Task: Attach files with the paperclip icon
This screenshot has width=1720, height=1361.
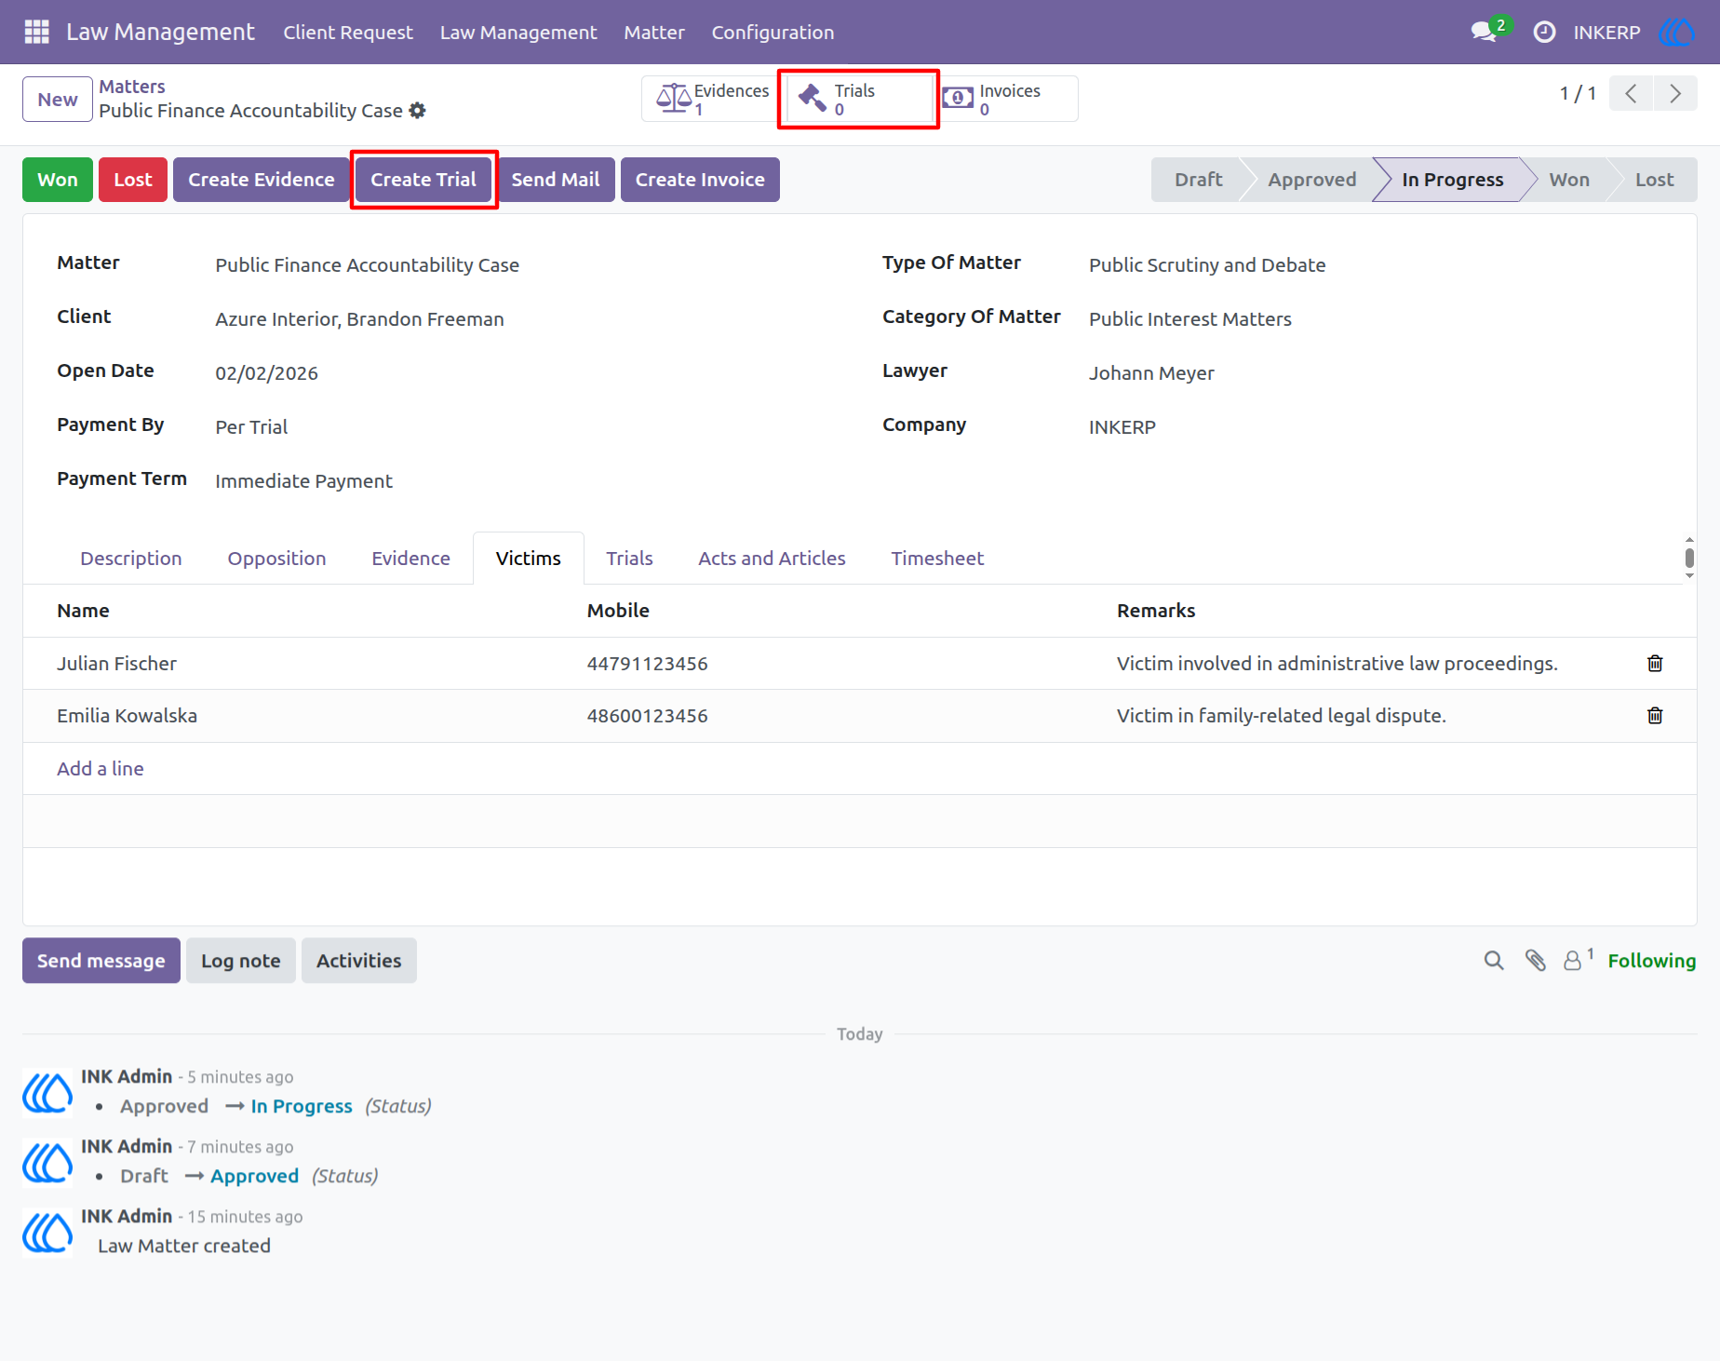Action: click(1536, 961)
